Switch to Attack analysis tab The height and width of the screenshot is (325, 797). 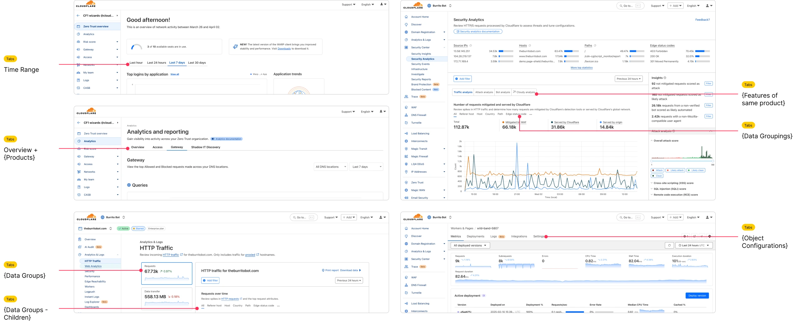[x=484, y=92]
